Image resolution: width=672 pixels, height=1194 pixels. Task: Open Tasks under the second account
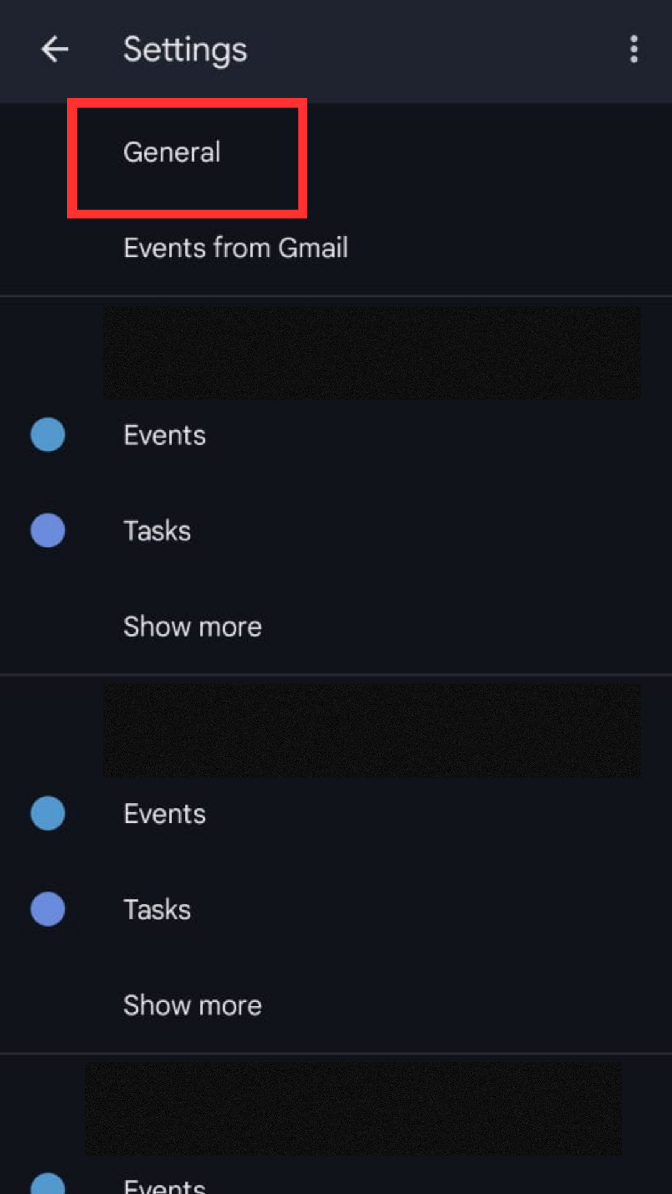tap(157, 910)
